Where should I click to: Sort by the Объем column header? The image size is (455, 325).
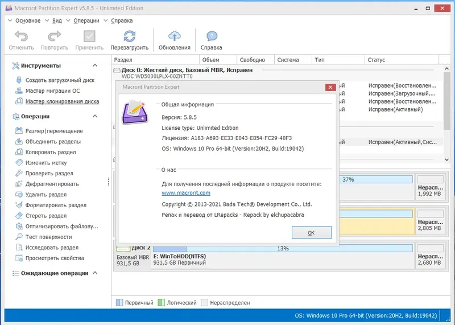click(218, 60)
